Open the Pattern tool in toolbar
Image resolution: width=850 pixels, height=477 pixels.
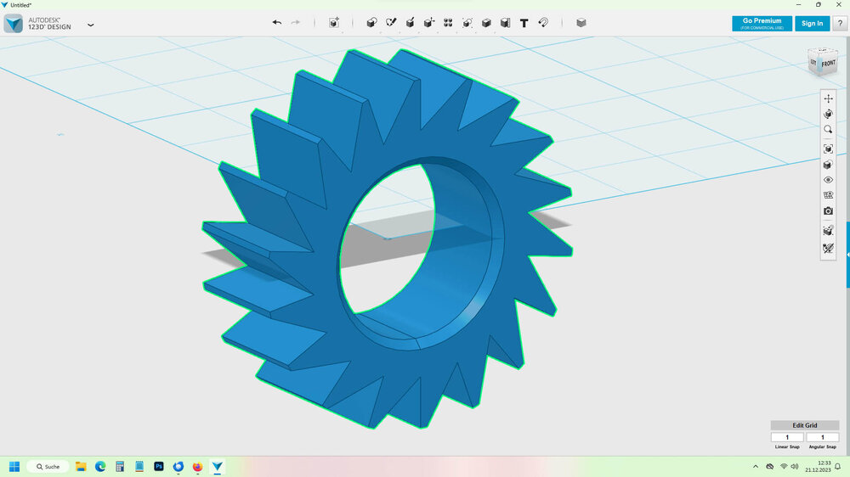point(448,23)
